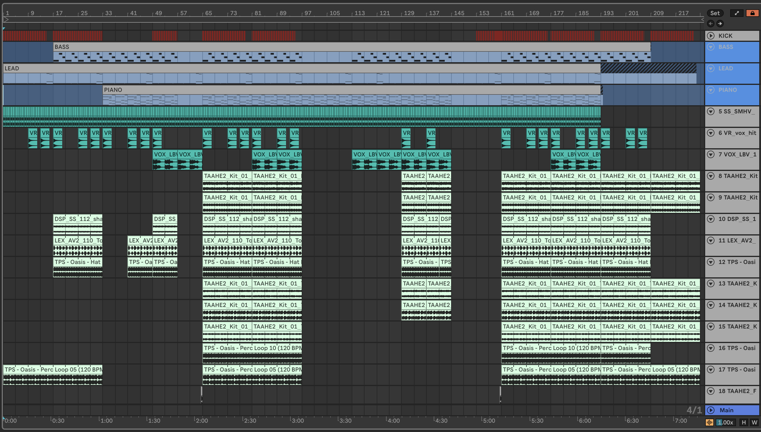
Task: Toggle the waveform optimize display button
Action: point(709,422)
